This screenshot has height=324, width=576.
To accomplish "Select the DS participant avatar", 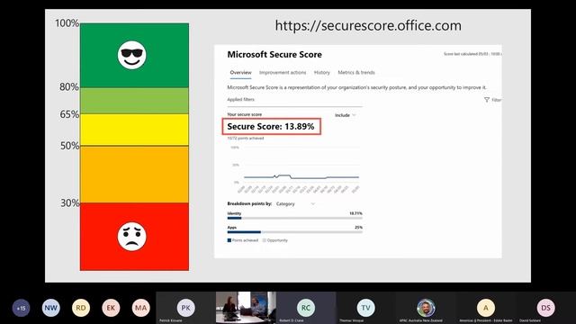I will [x=545, y=308].
